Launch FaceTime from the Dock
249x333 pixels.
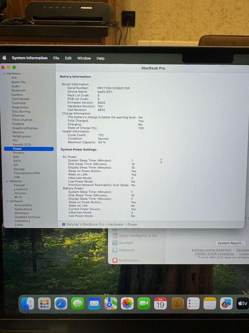(x=144, y=303)
